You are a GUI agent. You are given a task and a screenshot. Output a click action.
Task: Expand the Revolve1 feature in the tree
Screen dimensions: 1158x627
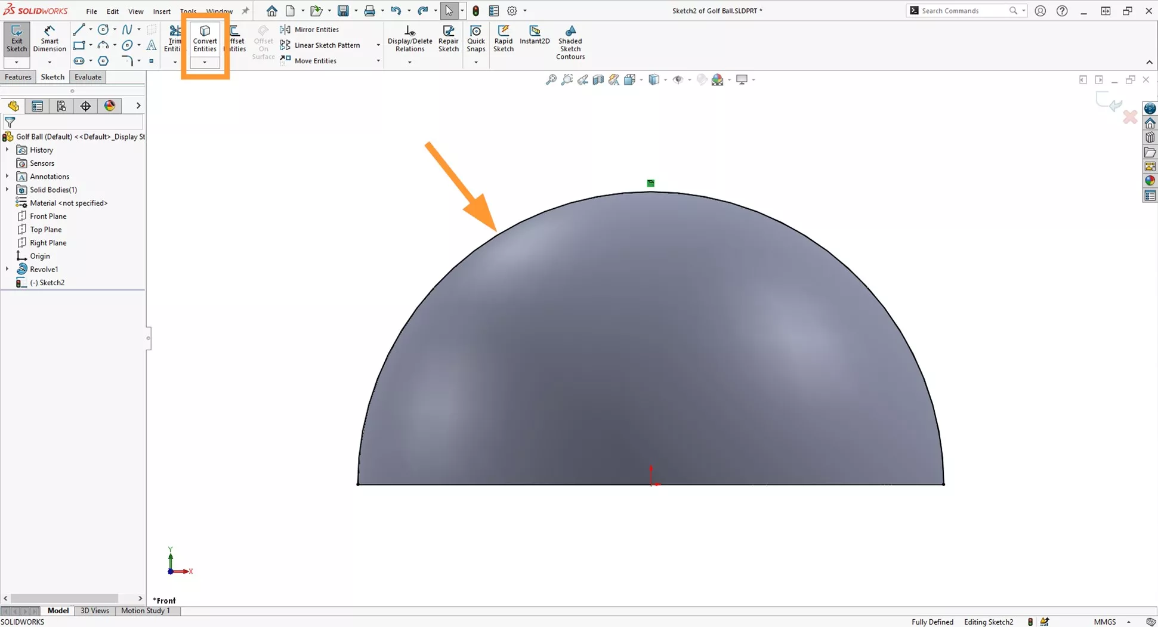(7, 269)
